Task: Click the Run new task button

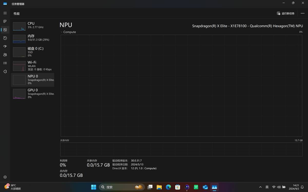Action: 286,13
